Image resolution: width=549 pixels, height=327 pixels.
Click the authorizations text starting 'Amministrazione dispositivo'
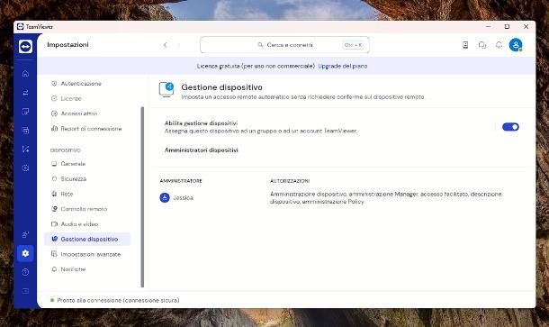(x=386, y=197)
